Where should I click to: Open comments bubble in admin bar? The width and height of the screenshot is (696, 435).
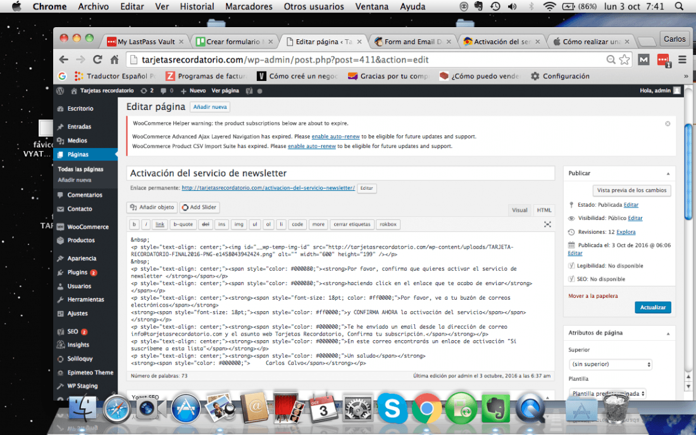pyautogui.click(x=167, y=90)
